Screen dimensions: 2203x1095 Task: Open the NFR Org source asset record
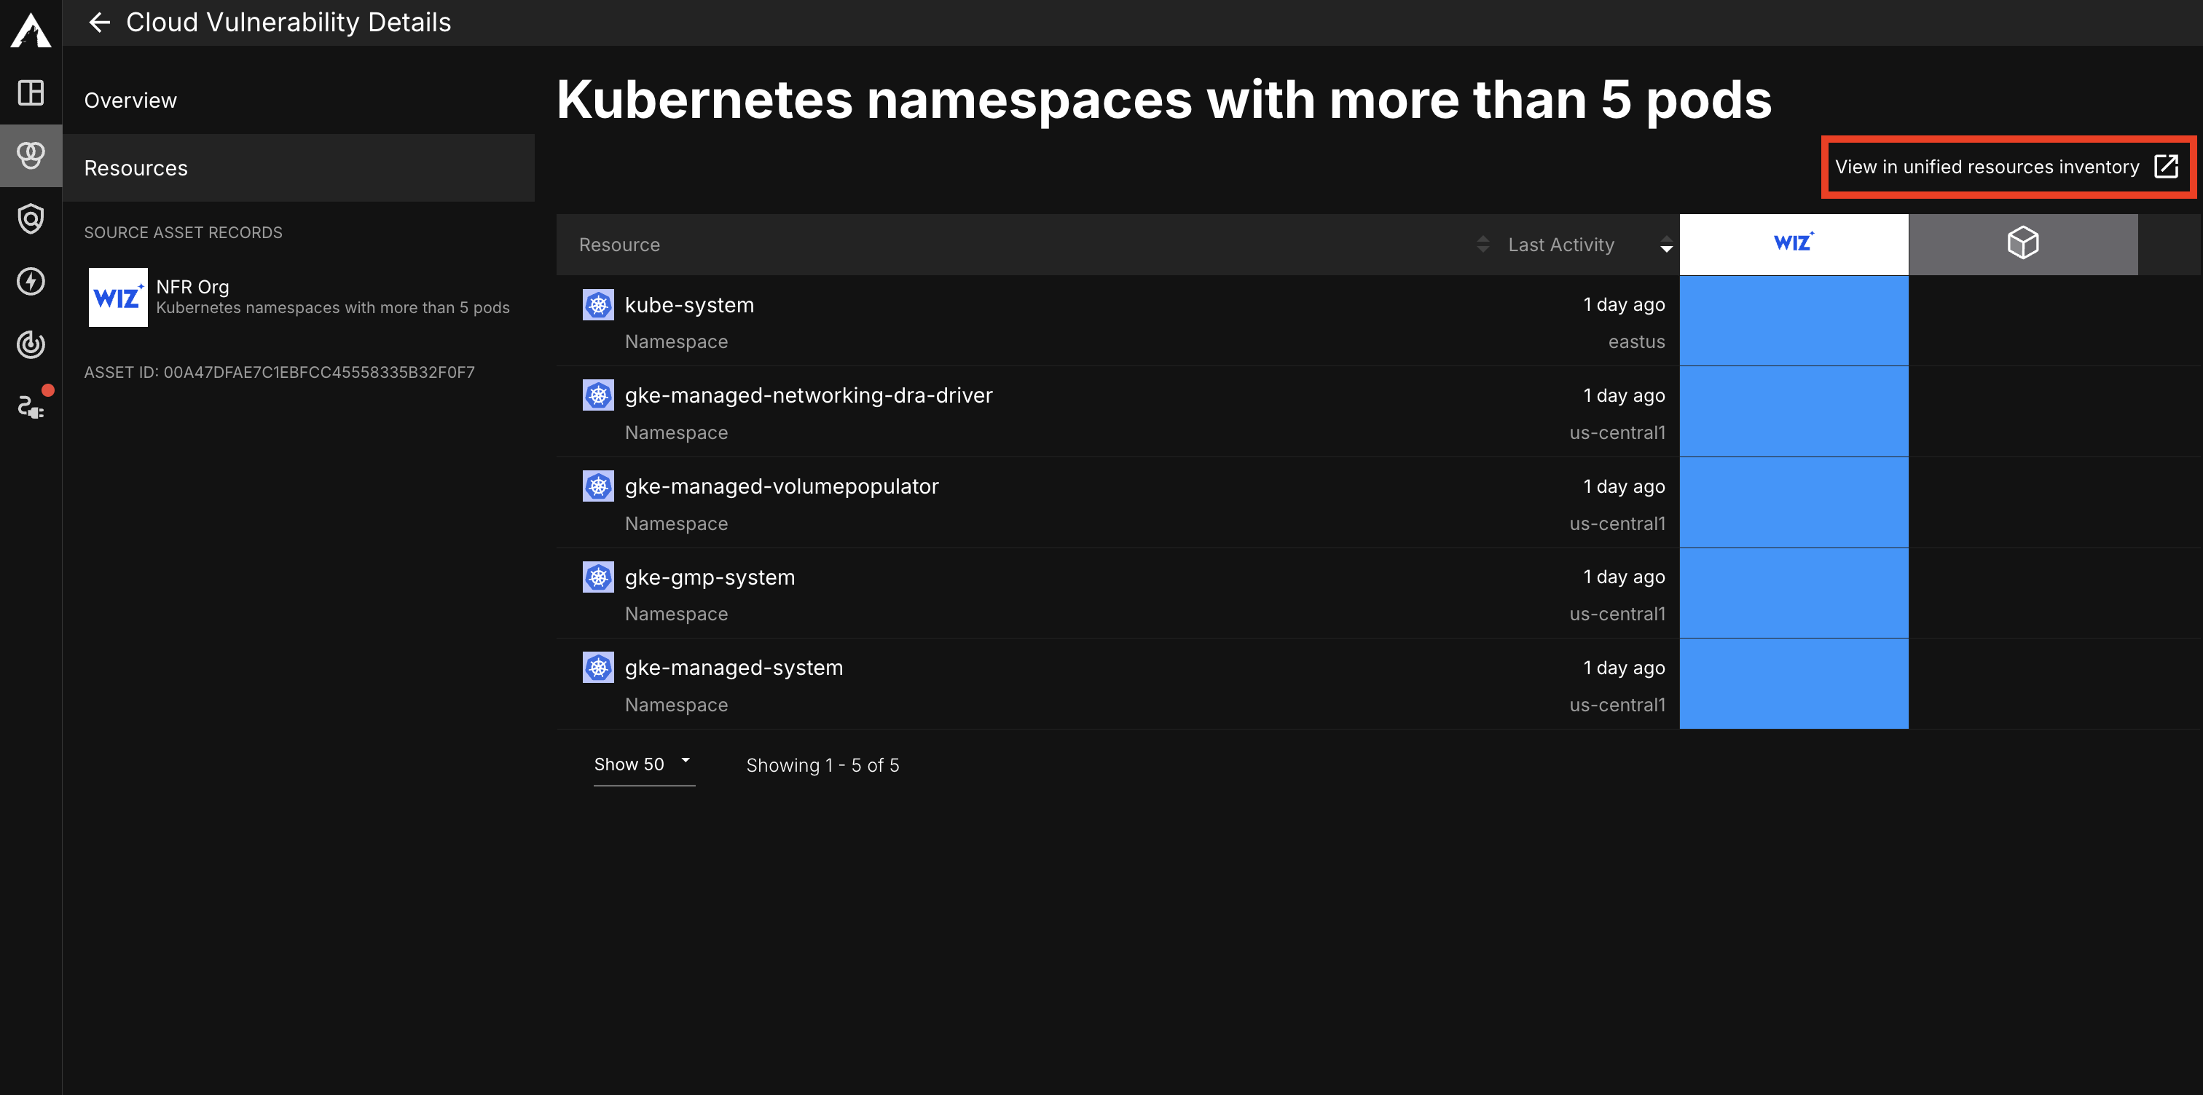[x=299, y=296]
